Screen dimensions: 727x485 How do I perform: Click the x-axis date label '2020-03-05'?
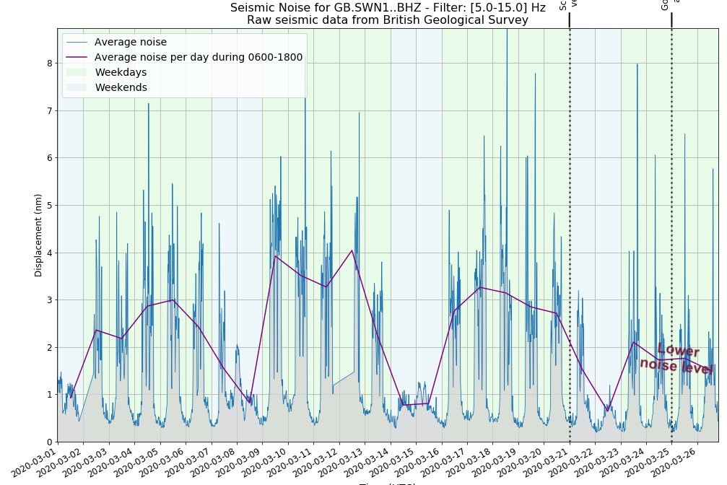[138, 463]
